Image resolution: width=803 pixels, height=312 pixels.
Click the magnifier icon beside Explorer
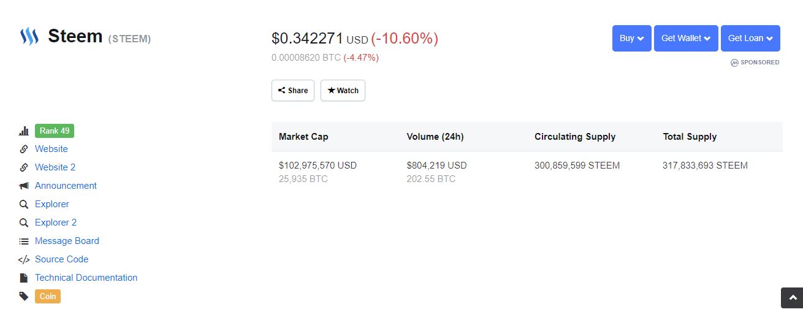tap(24, 204)
